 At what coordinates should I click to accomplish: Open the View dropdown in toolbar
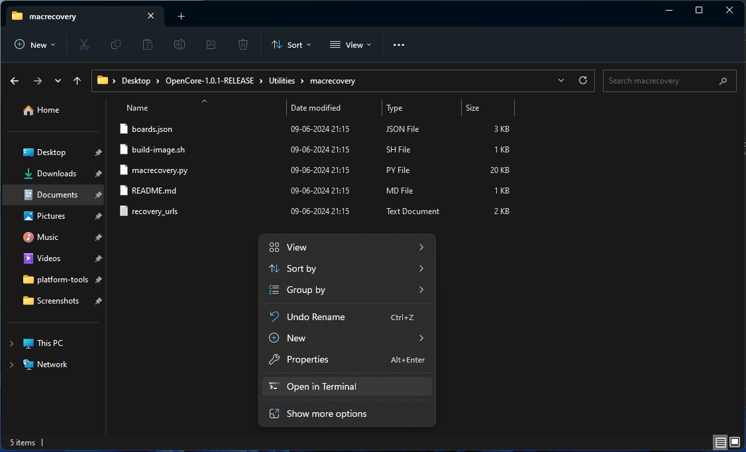click(x=350, y=45)
